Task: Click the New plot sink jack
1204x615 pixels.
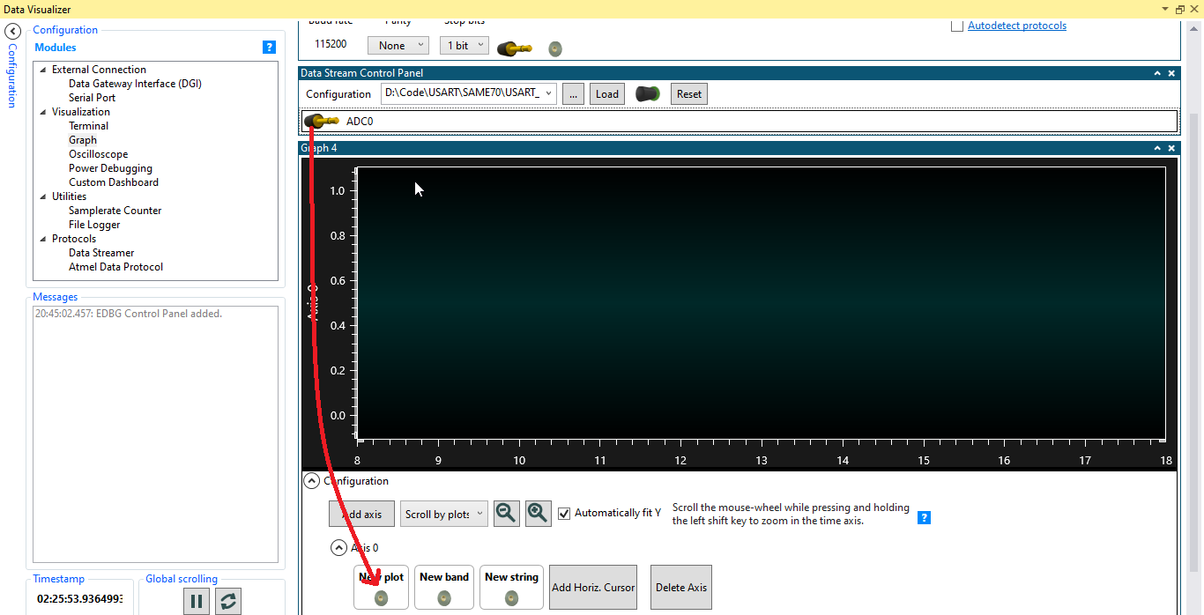Action: click(381, 598)
